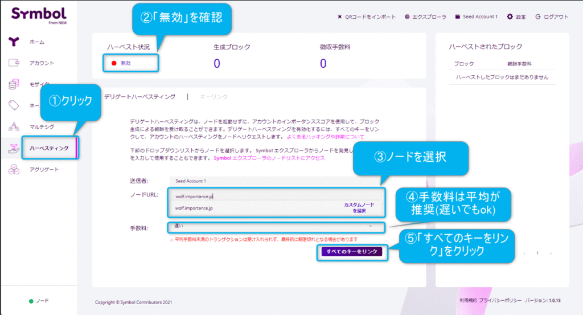
Task: Click the ブロック column header
Action: 464,64
